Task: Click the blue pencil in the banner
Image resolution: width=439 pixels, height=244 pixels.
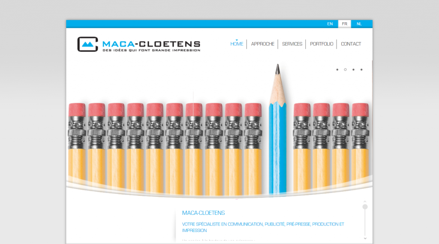Action: tap(277, 129)
